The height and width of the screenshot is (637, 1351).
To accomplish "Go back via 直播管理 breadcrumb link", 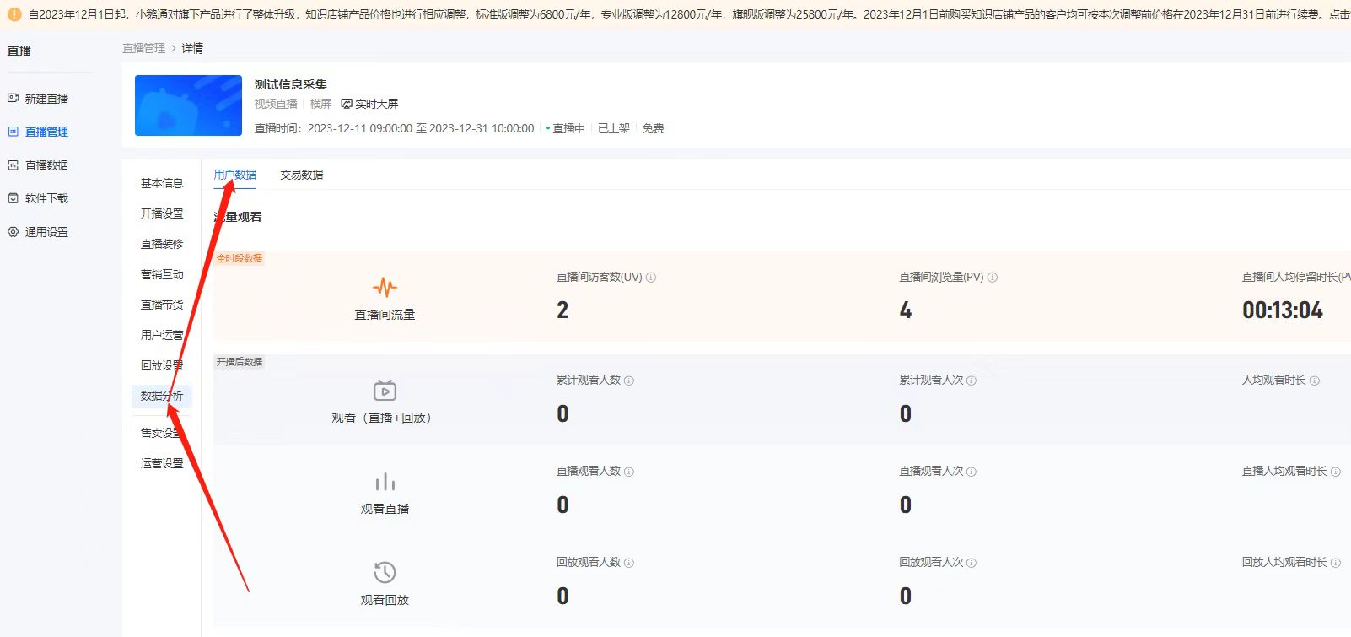I will (144, 48).
